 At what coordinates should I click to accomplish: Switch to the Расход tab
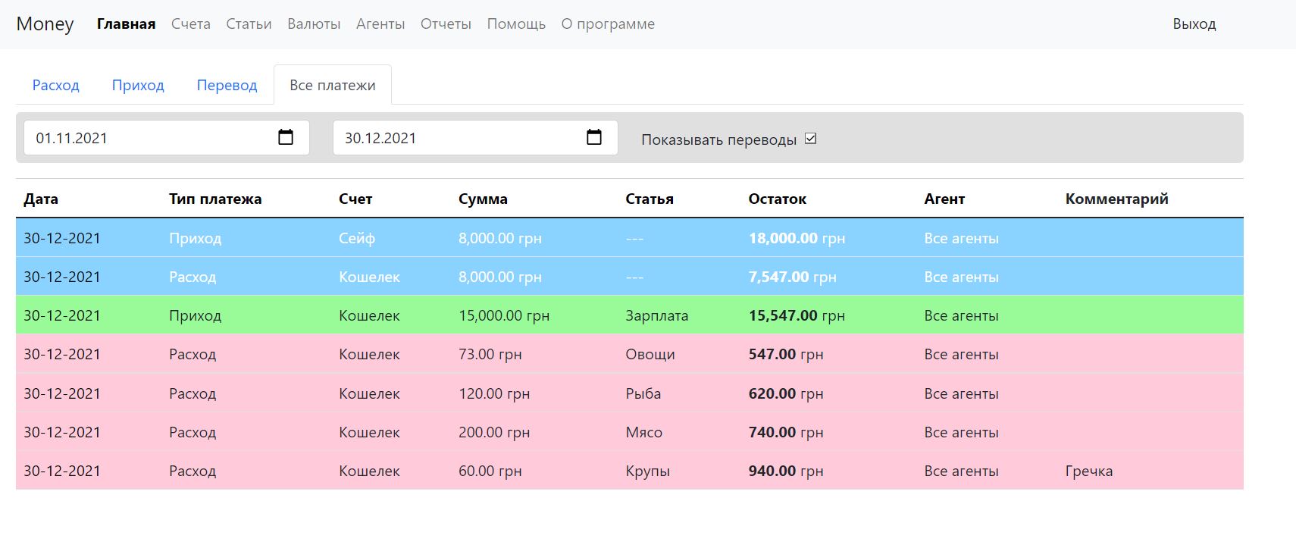[55, 85]
